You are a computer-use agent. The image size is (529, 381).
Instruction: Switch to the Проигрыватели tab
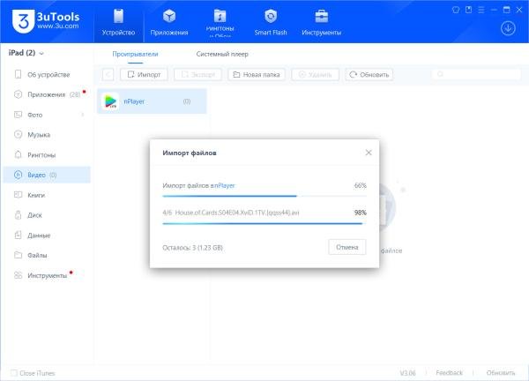click(135, 54)
